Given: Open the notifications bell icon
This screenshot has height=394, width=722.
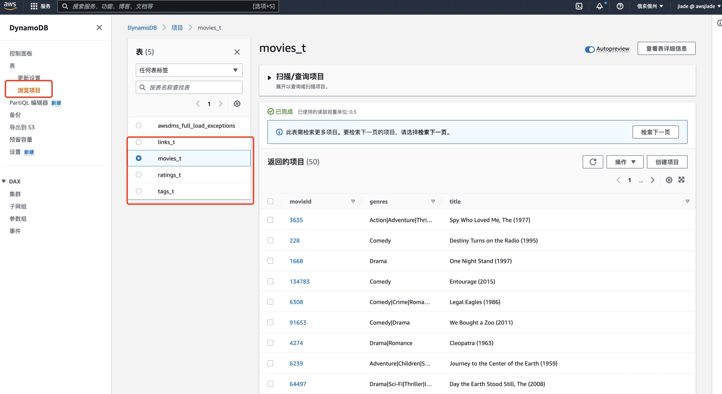Looking at the screenshot, I should point(599,6).
